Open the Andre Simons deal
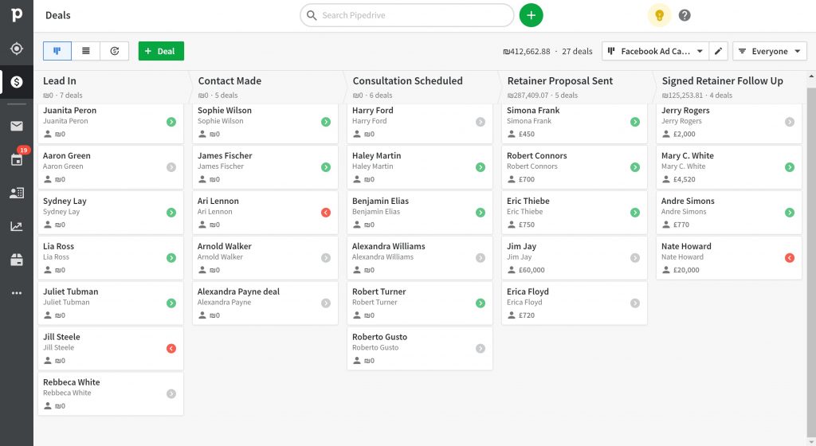The width and height of the screenshot is (816, 446). pyautogui.click(x=728, y=213)
